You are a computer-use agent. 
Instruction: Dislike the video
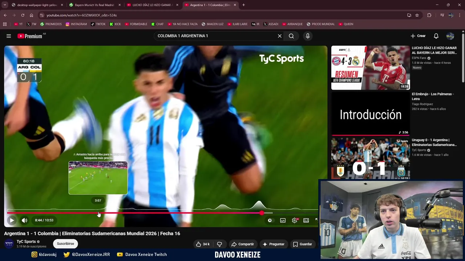pos(219,244)
